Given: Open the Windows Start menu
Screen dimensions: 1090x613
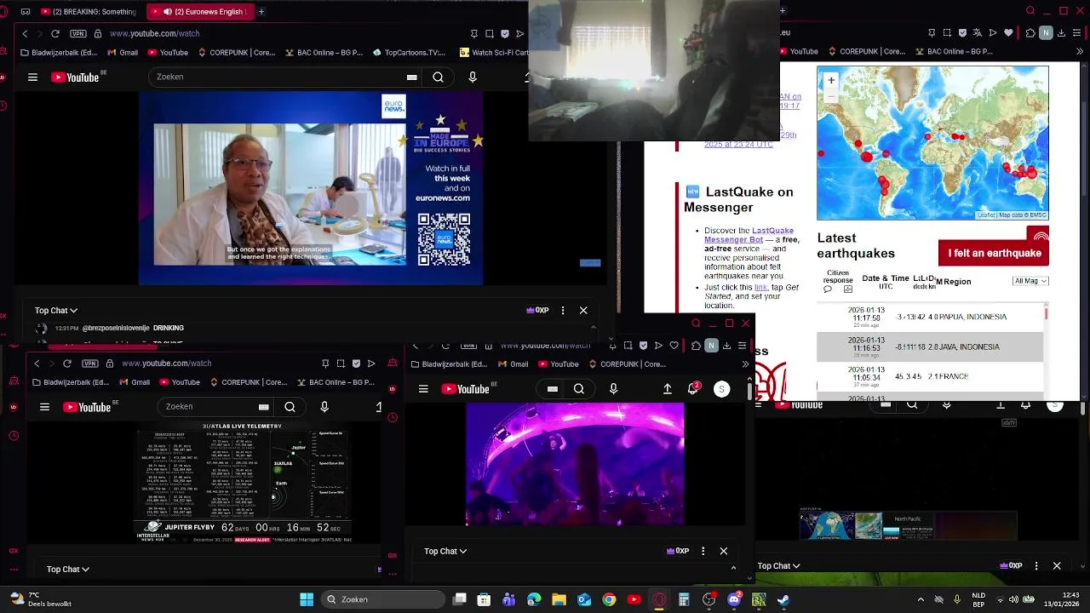Looking at the screenshot, I should (307, 599).
